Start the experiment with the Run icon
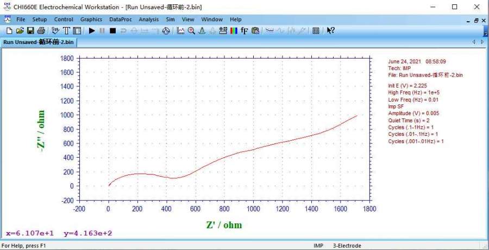Viewport: 489px width, 250px height. click(x=92, y=31)
